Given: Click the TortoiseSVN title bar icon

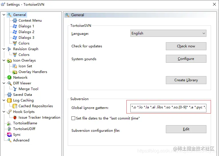Looking at the screenshot, I should point(3,4).
